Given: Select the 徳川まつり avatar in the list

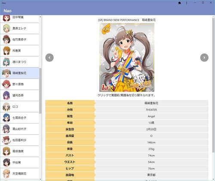Looking at the screenshot, I should coord(6,62).
